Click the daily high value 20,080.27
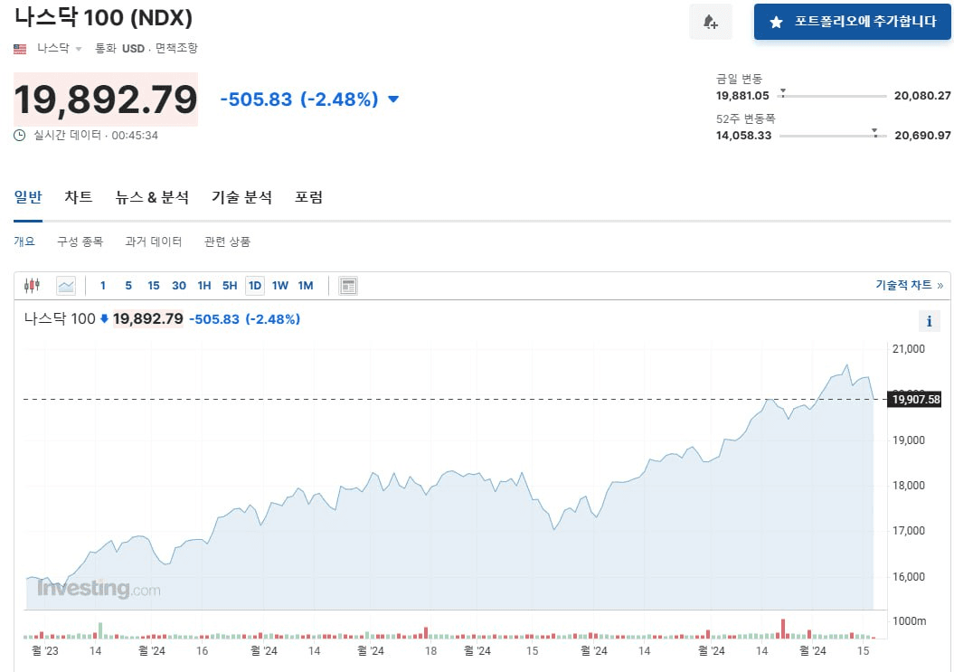This screenshot has height=672, width=954. coord(922,96)
